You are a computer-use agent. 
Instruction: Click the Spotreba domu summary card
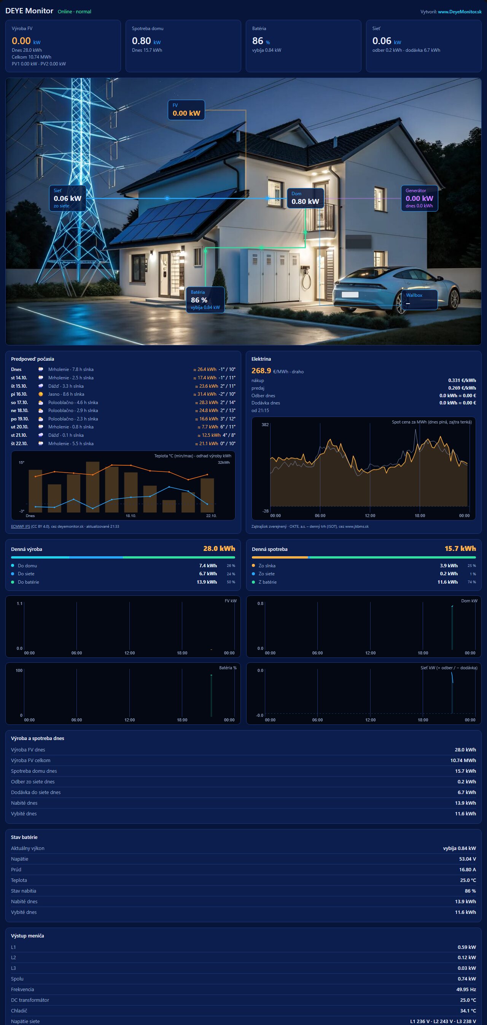coord(183,46)
